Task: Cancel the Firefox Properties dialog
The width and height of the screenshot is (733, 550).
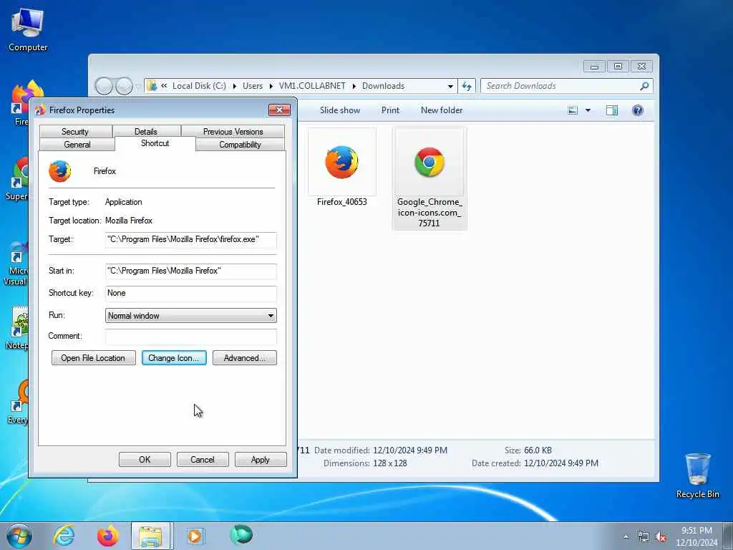Action: click(203, 460)
